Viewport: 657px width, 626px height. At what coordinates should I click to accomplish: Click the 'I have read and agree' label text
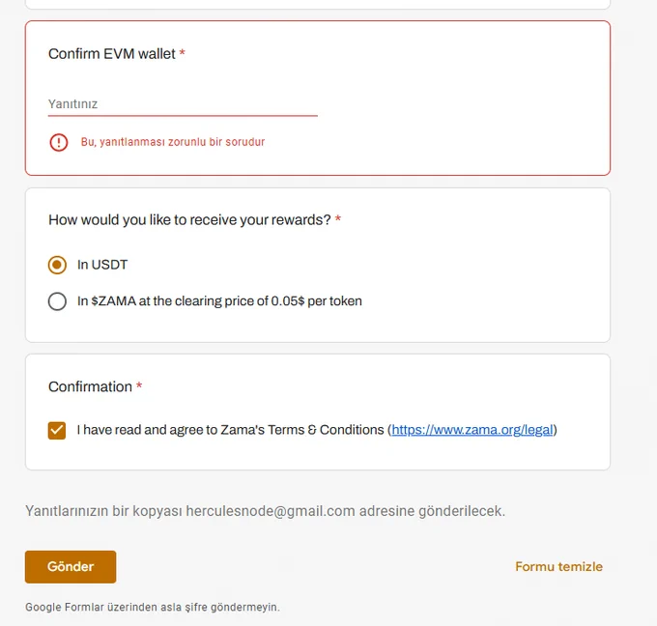tap(233, 430)
